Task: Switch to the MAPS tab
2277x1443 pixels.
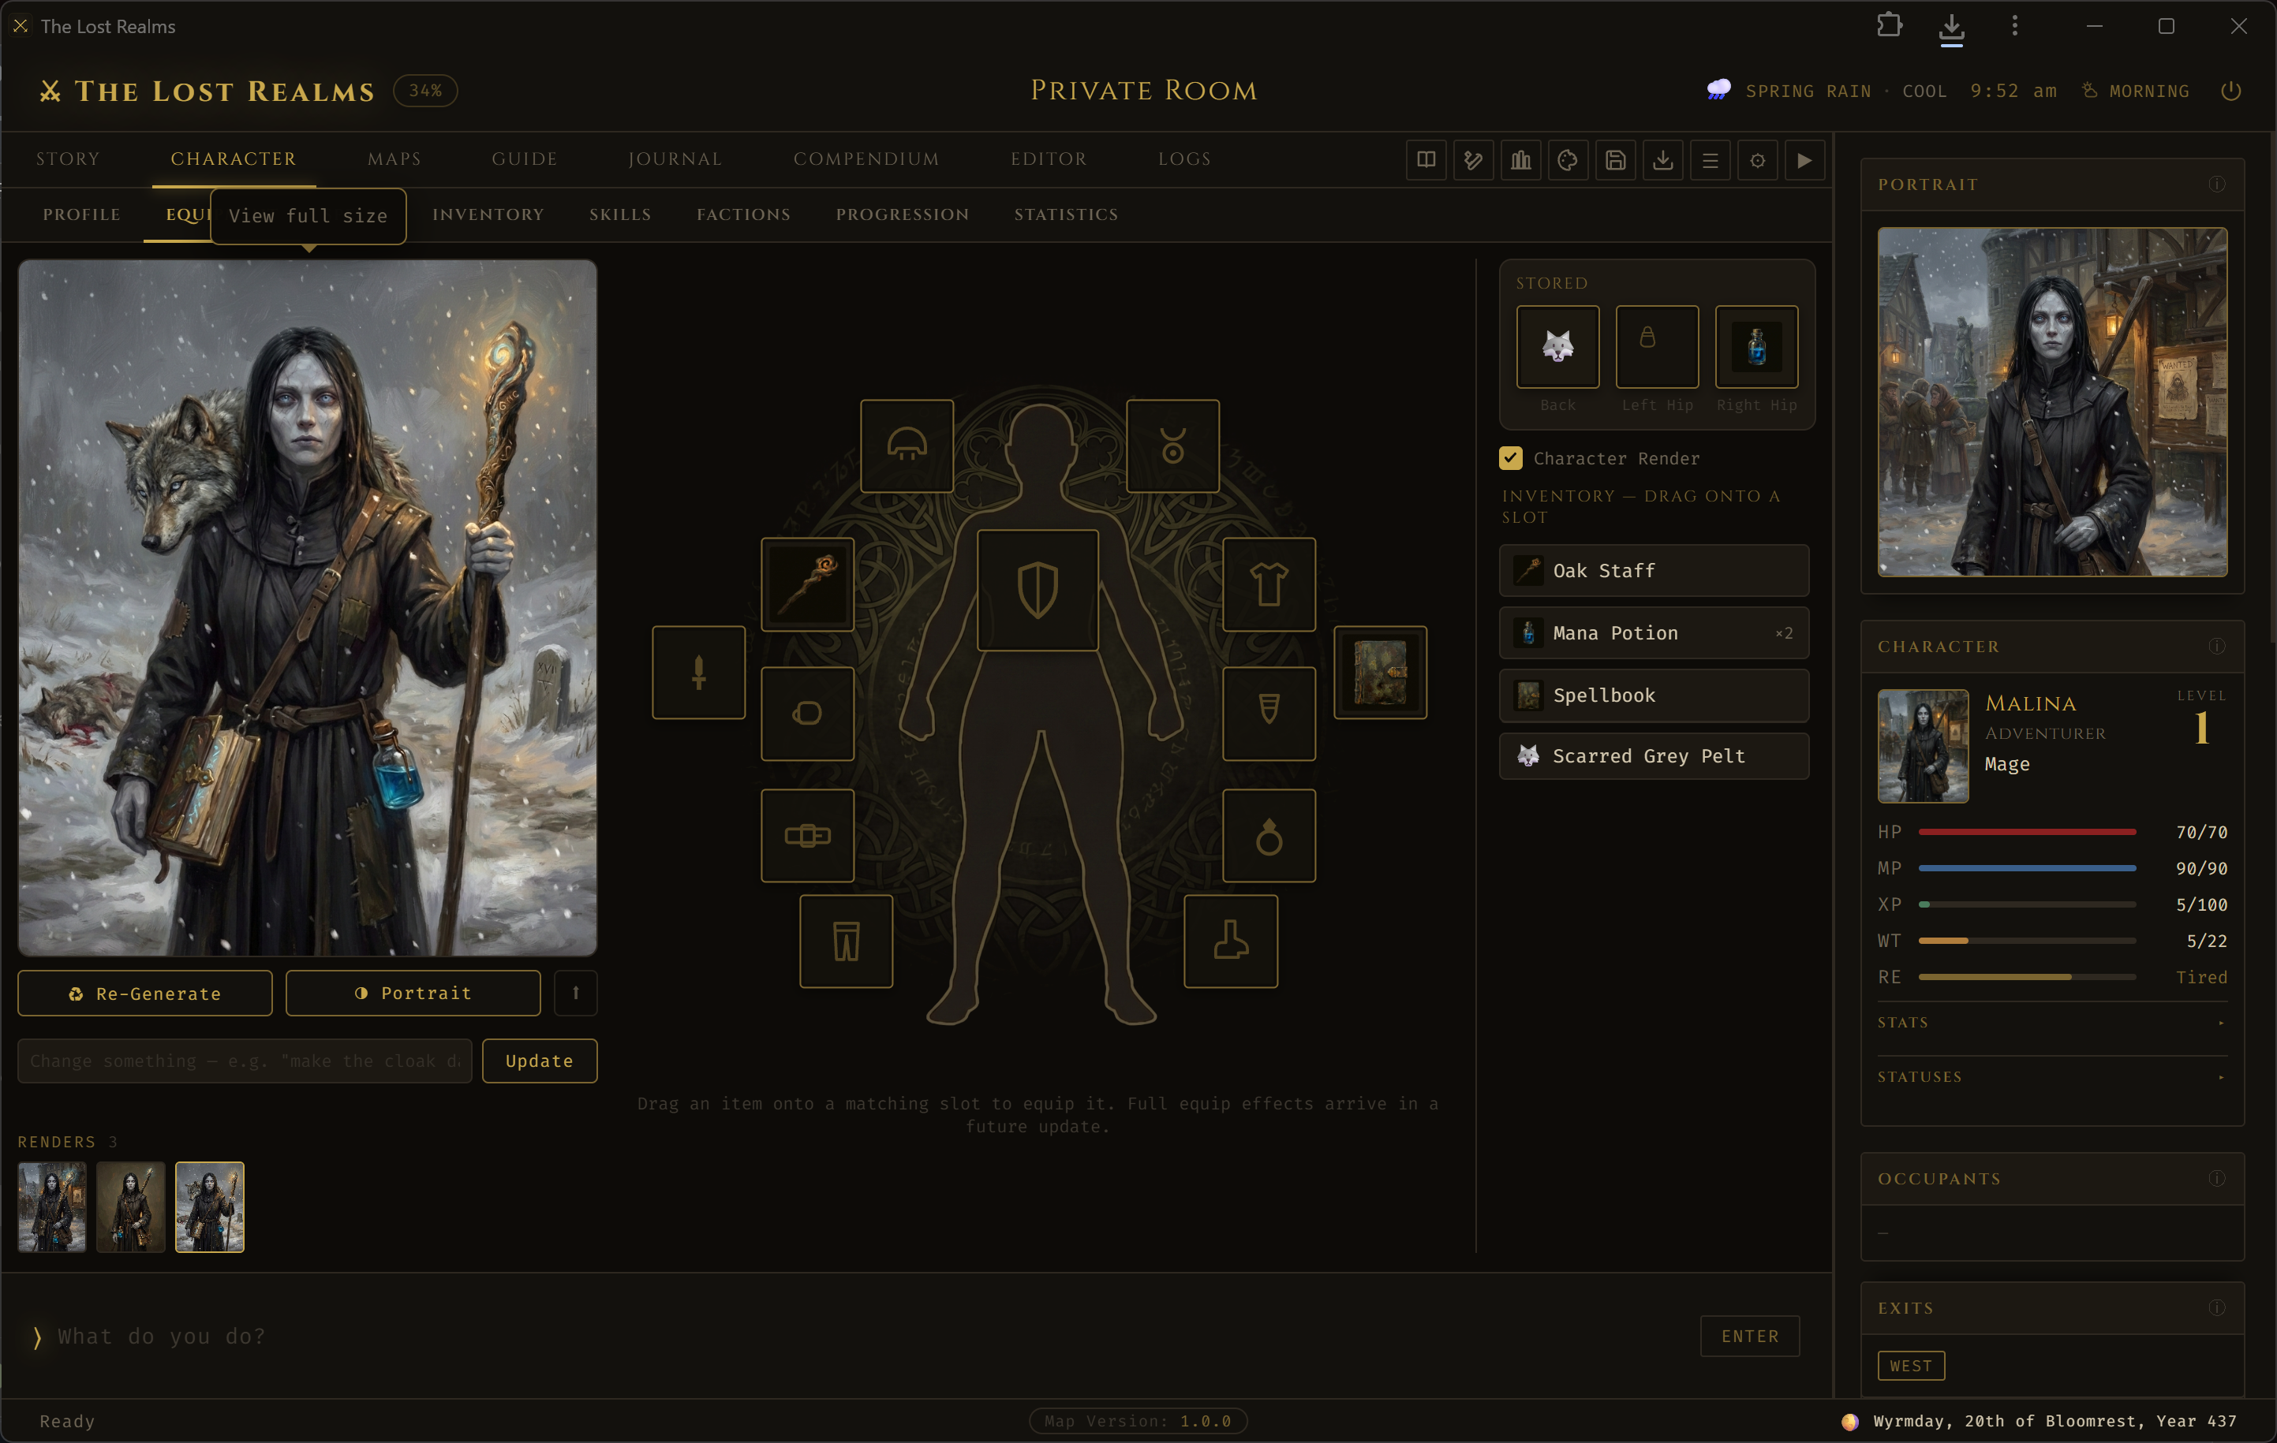Action: (x=394, y=158)
